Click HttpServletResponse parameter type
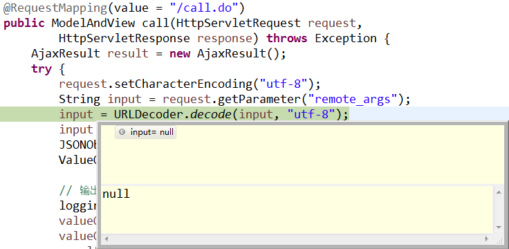 124,38
